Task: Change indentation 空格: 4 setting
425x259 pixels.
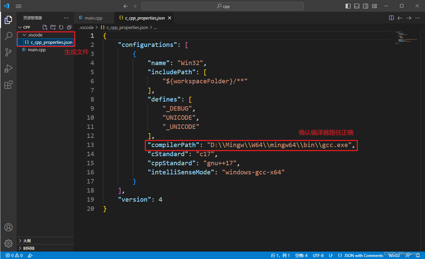Action: pyautogui.click(x=301, y=256)
